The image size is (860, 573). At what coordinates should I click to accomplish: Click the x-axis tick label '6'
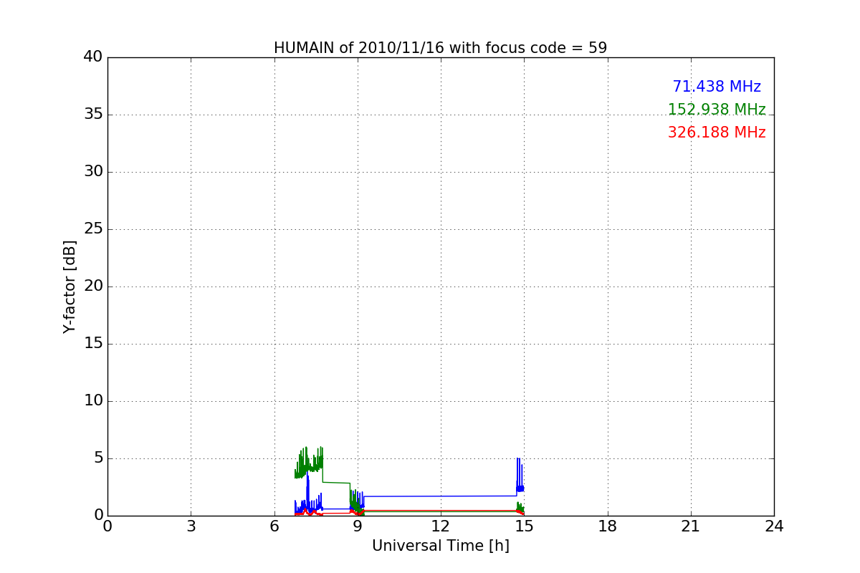pyautogui.click(x=274, y=526)
